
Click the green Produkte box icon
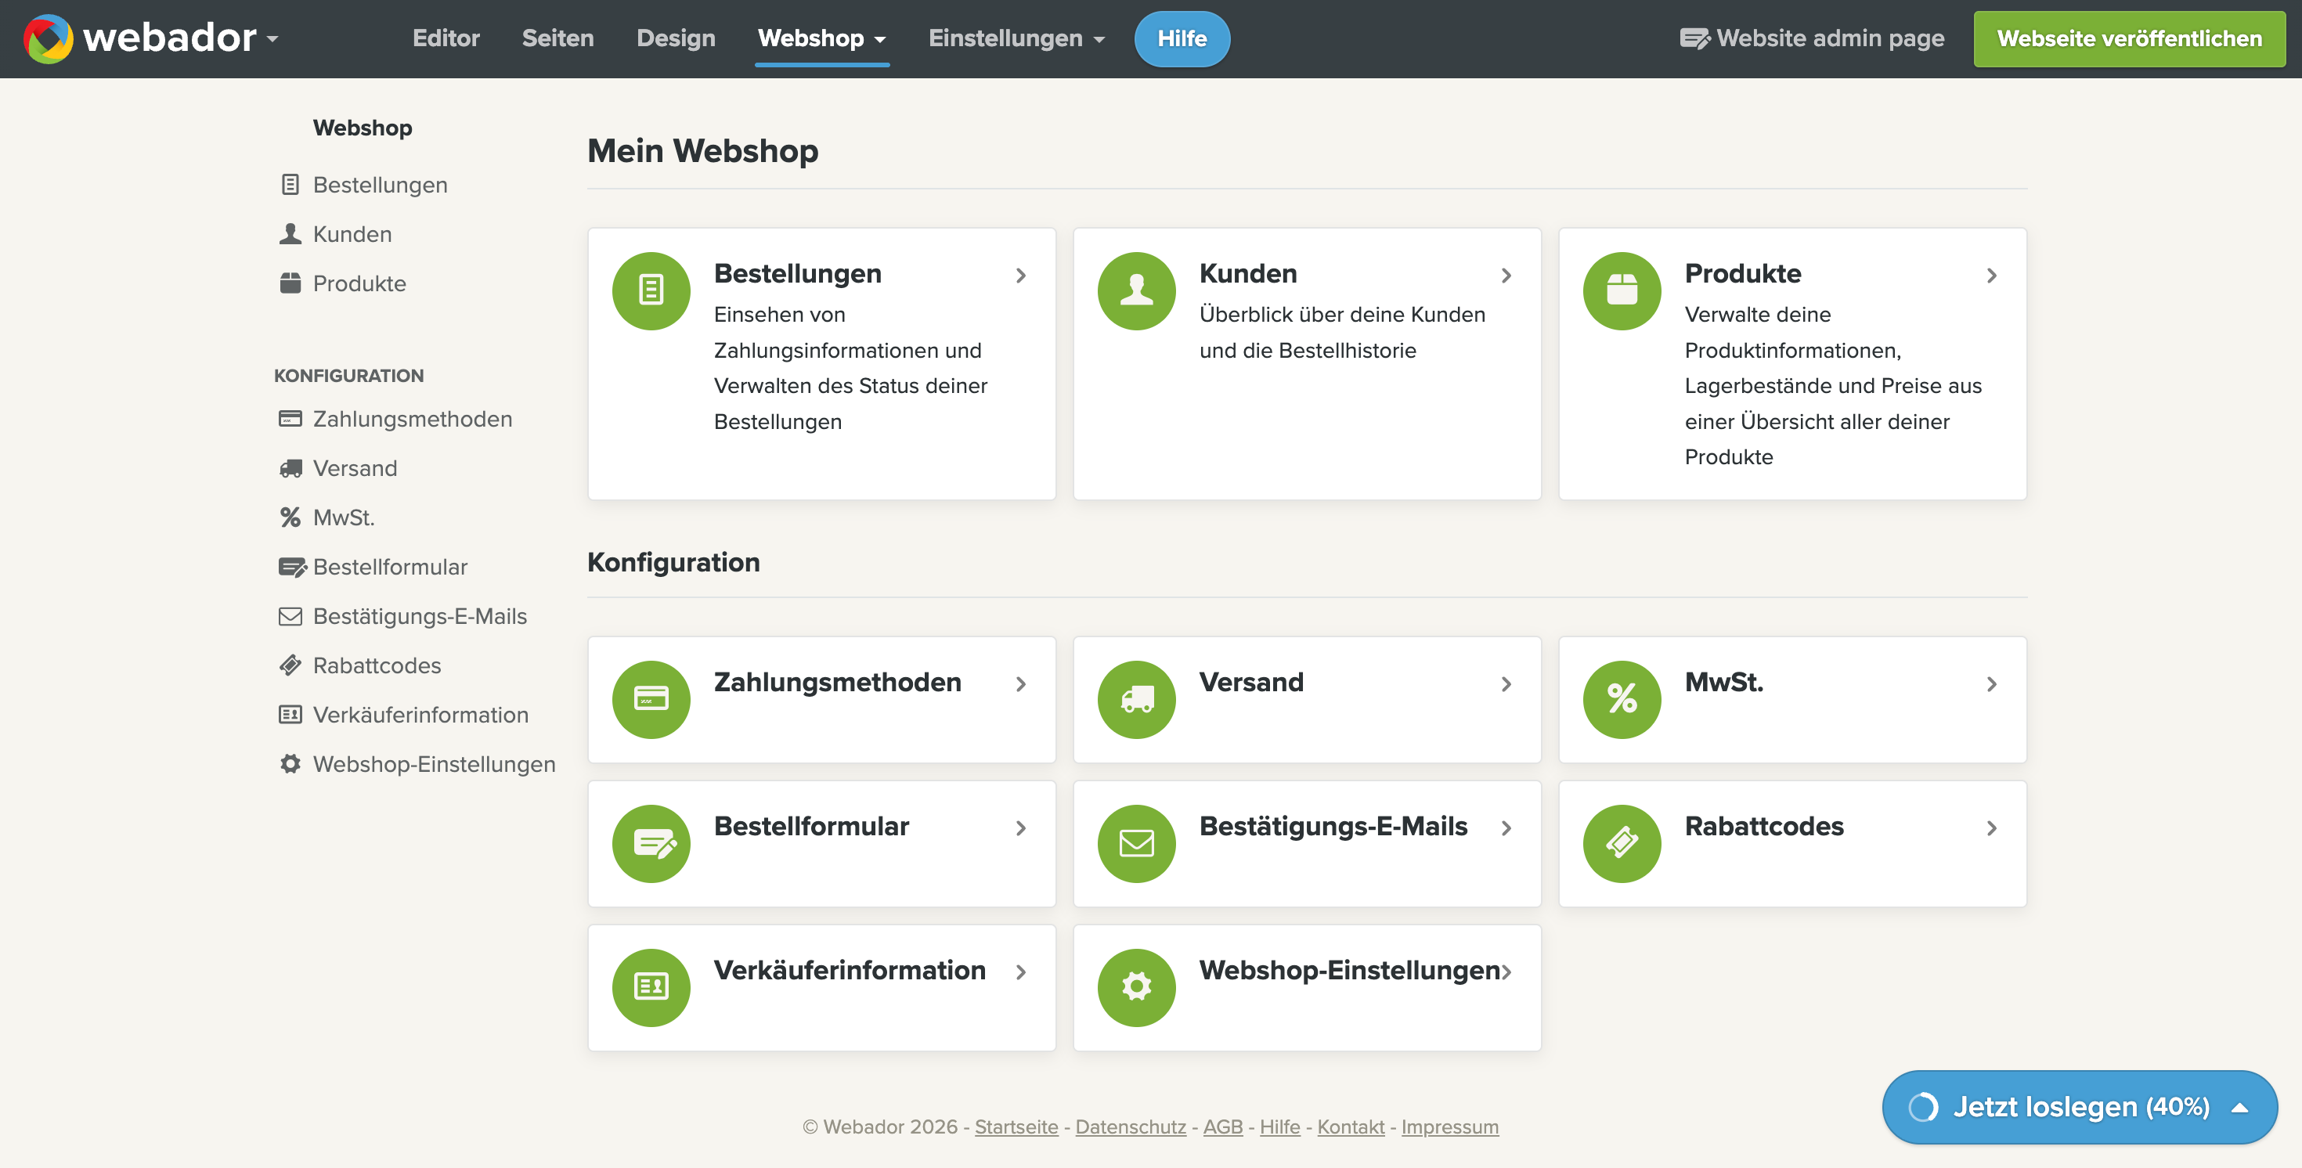1621,290
